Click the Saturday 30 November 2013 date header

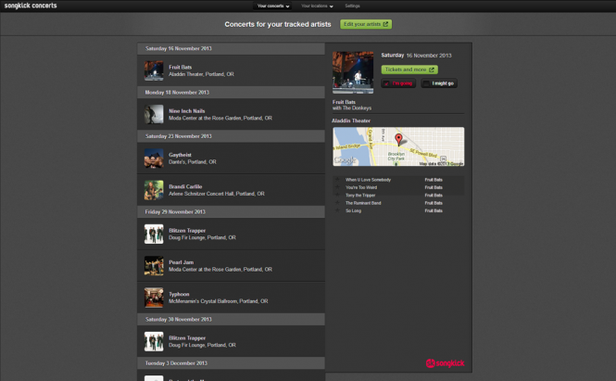pyautogui.click(x=231, y=319)
